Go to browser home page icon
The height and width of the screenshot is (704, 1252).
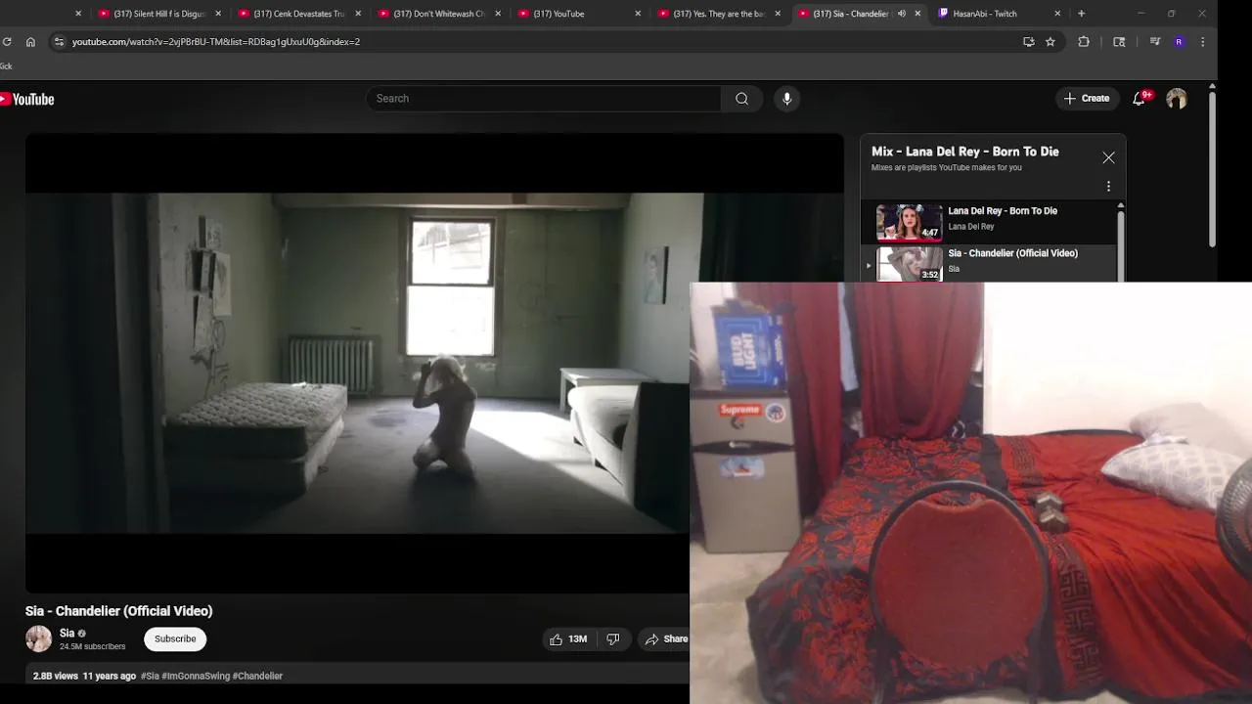click(x=30, y=42)
